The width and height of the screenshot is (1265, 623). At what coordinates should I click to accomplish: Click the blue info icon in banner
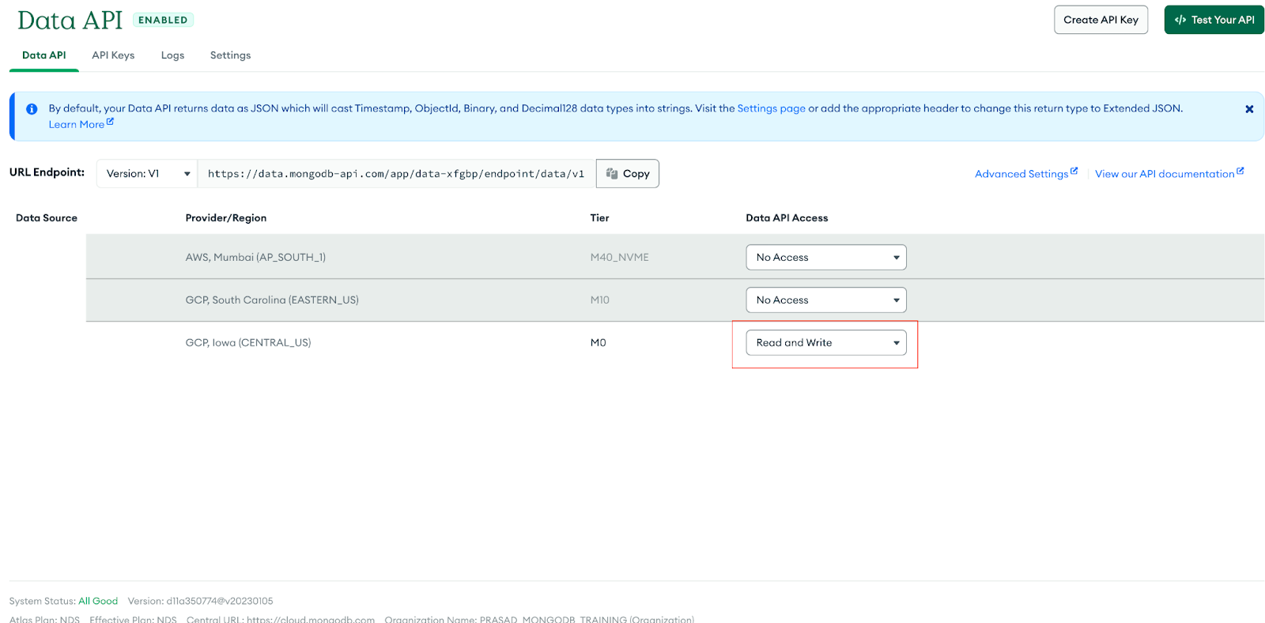pyautogui.click(x=32, y=109)
